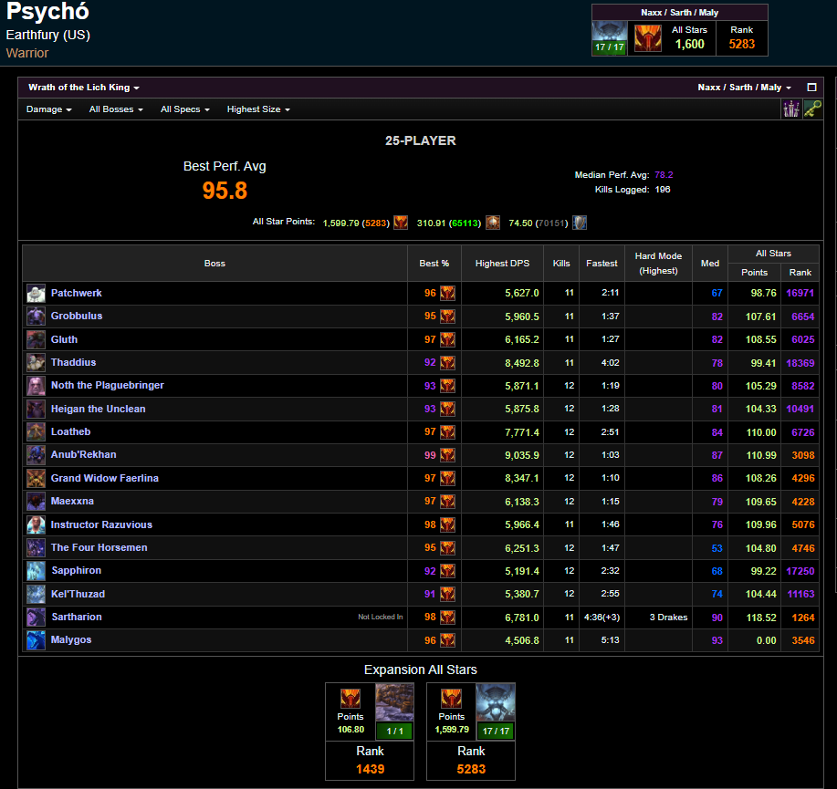Click the header warrior spec icon
This screenshot has width=837, height=789.
pos(647,38)
